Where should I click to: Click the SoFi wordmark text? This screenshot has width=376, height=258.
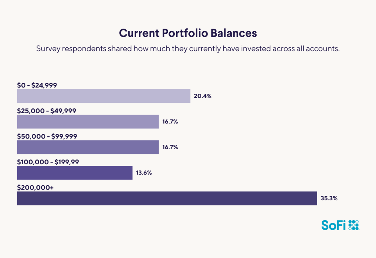[x=333, y=225]
